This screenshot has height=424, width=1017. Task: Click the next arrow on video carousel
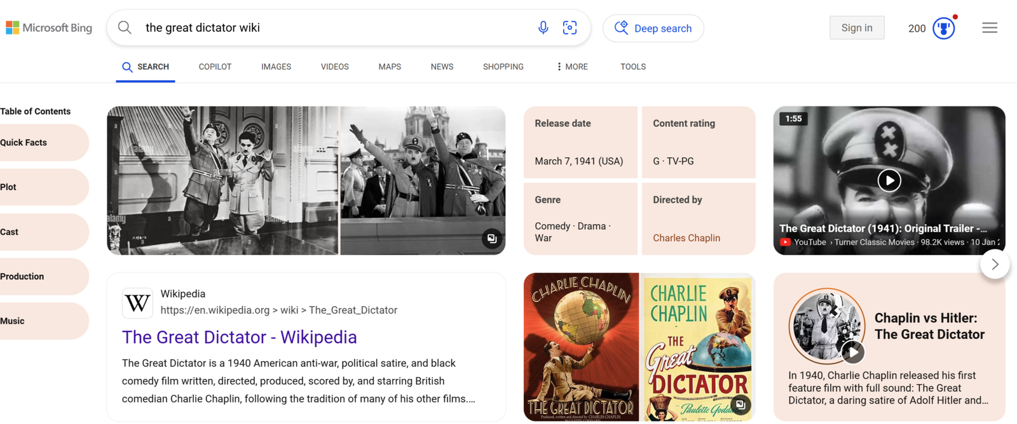pos(995,264)
